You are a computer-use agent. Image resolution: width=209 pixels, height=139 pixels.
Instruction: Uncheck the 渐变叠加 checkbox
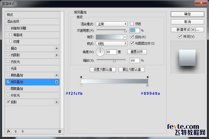[8, 82]
